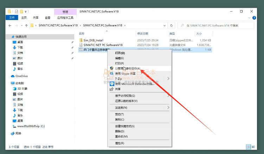
Task: Switch to the 查看 ribbon tab
Action: tap(47, 18)
